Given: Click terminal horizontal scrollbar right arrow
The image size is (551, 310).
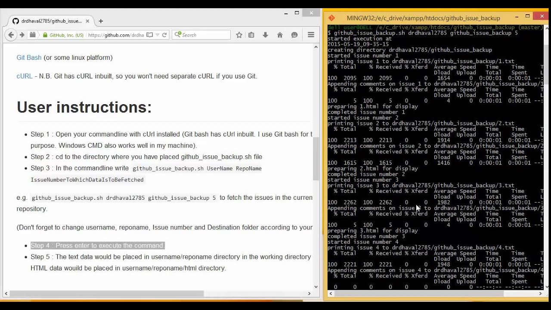Looking at the screenshot, I should coord(540,294).
